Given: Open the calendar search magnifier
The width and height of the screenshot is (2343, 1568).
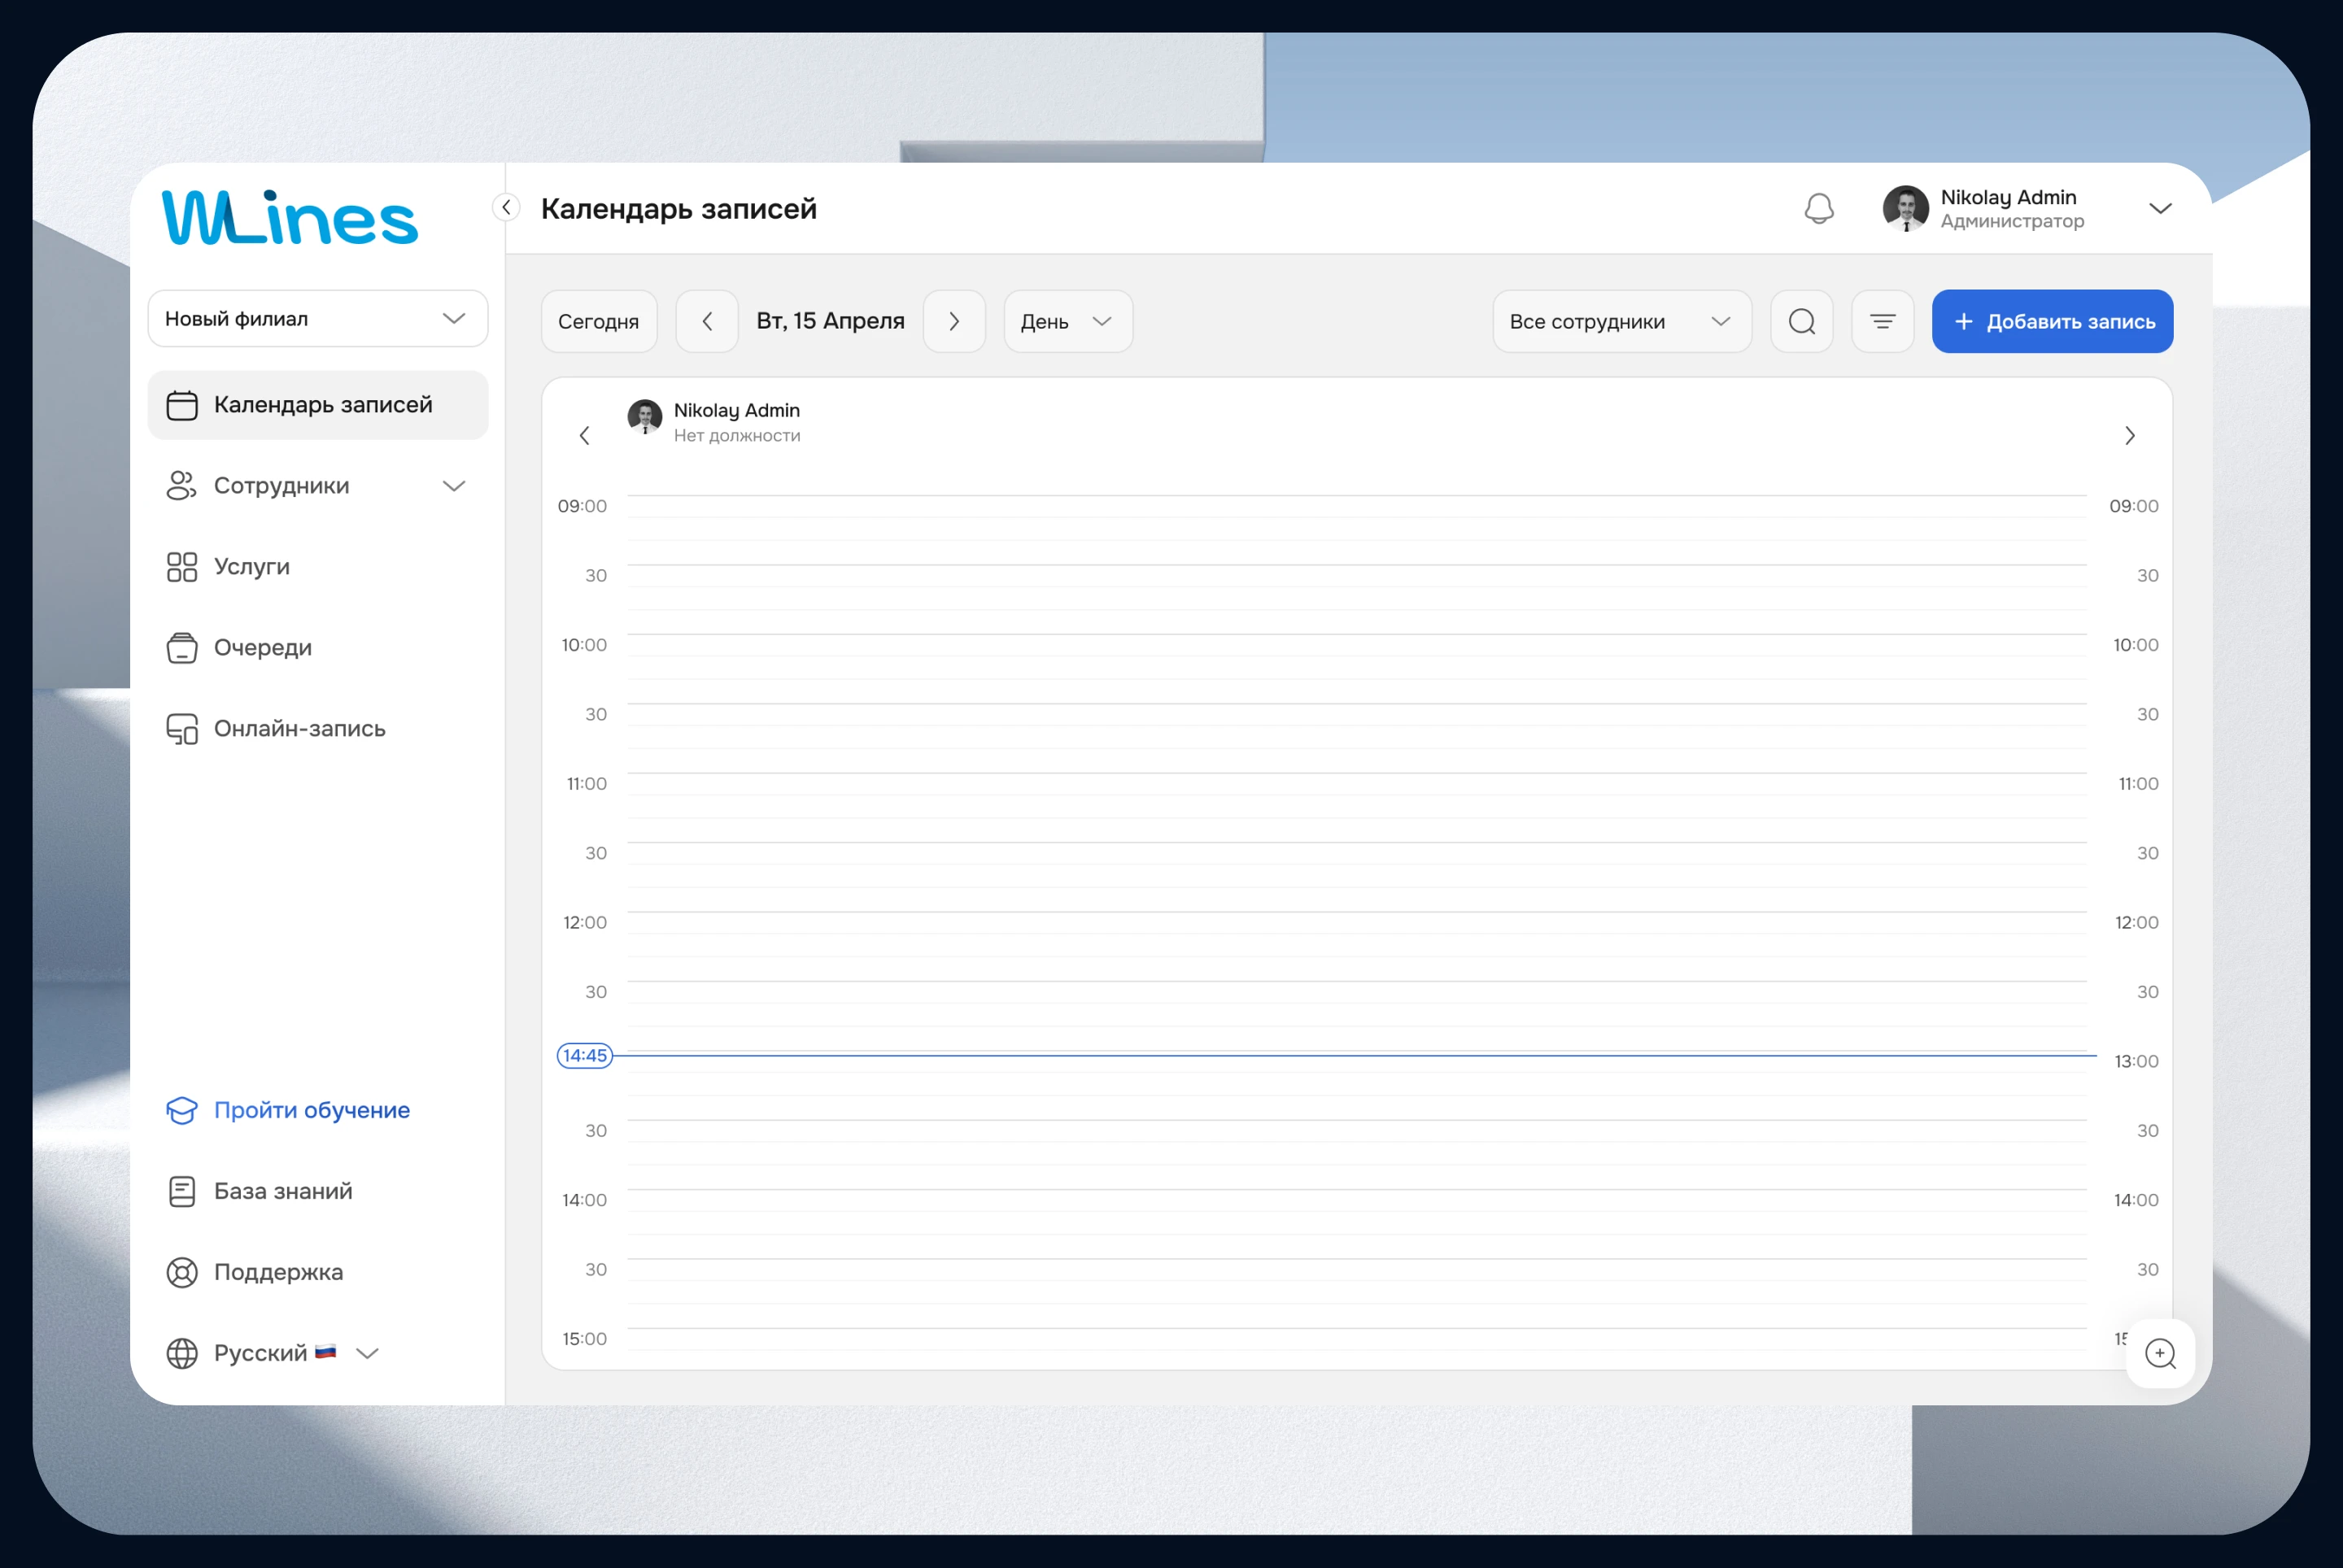Looking at the screenshot, I should pos(1802,322).
